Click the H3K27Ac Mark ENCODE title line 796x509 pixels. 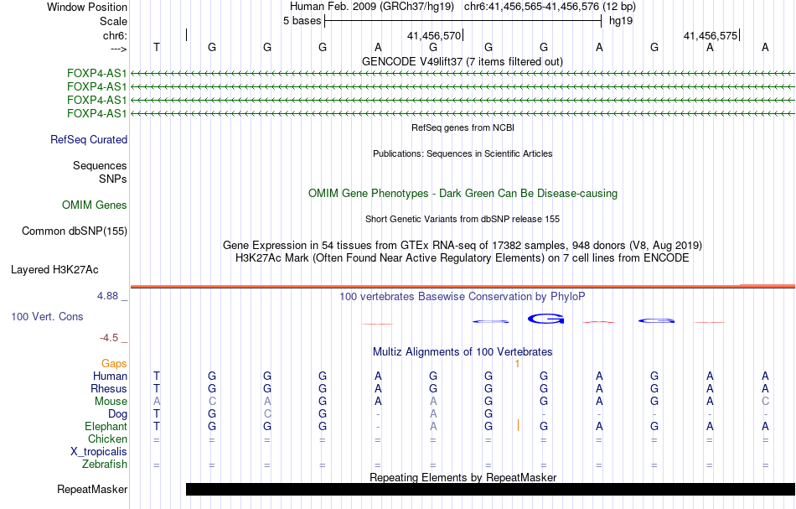coord(463,258)
